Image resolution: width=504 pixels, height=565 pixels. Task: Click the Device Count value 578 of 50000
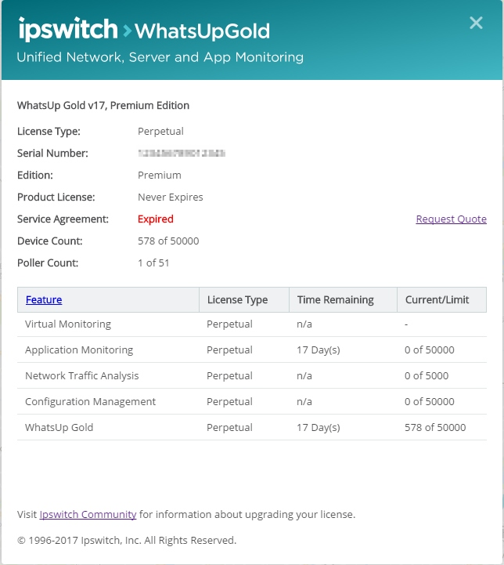click(x=168, y=241)
